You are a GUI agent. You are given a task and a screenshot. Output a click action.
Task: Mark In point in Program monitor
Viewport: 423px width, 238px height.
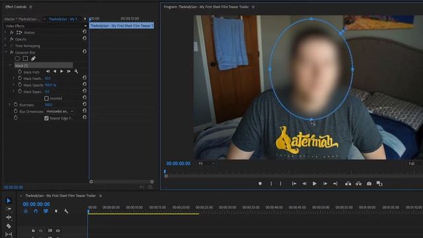pos(271,184)
